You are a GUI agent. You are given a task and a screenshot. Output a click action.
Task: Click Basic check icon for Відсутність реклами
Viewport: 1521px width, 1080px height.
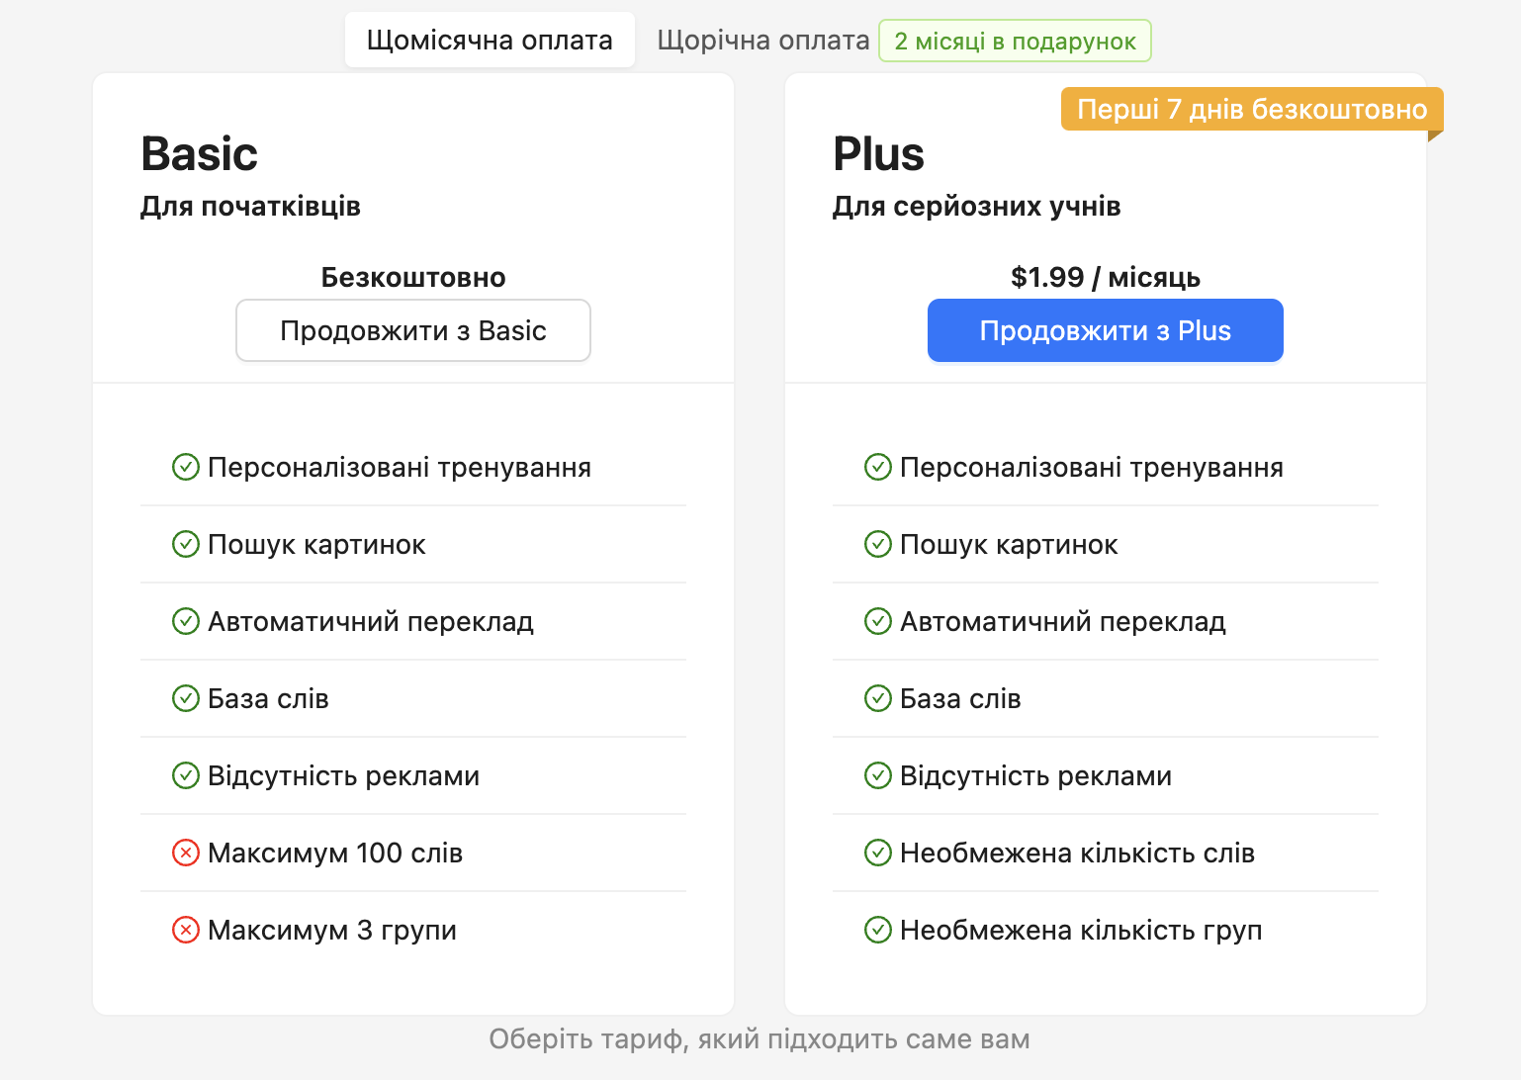[x=186, y=775]
